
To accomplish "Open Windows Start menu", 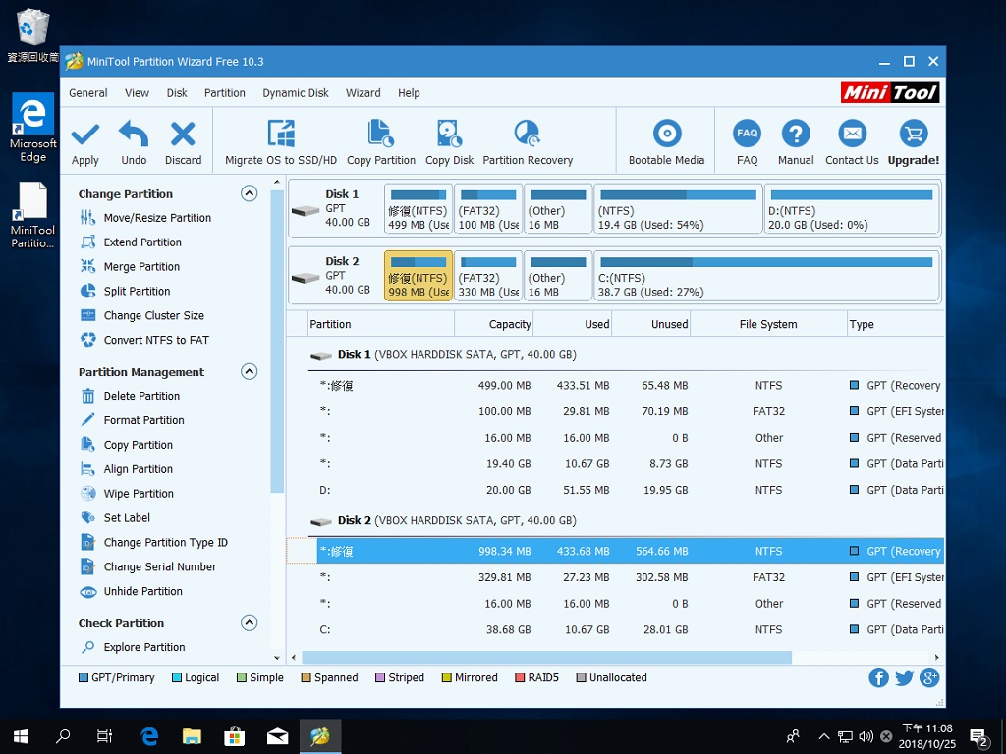I will tap(21, 736).
